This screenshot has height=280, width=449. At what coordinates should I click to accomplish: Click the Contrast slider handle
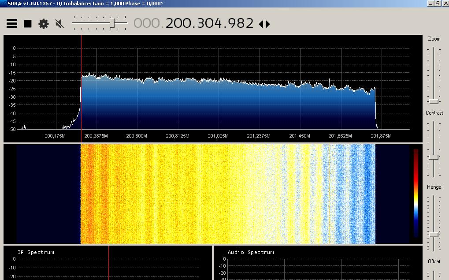[x=434, y=157]
